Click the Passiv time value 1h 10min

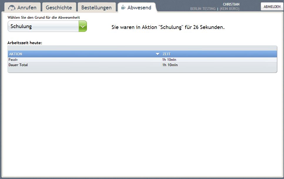169,60
